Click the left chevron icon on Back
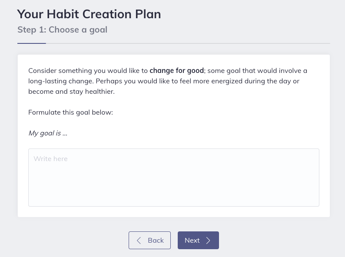The height and width of the screenshot is (257, 345). 139,241
